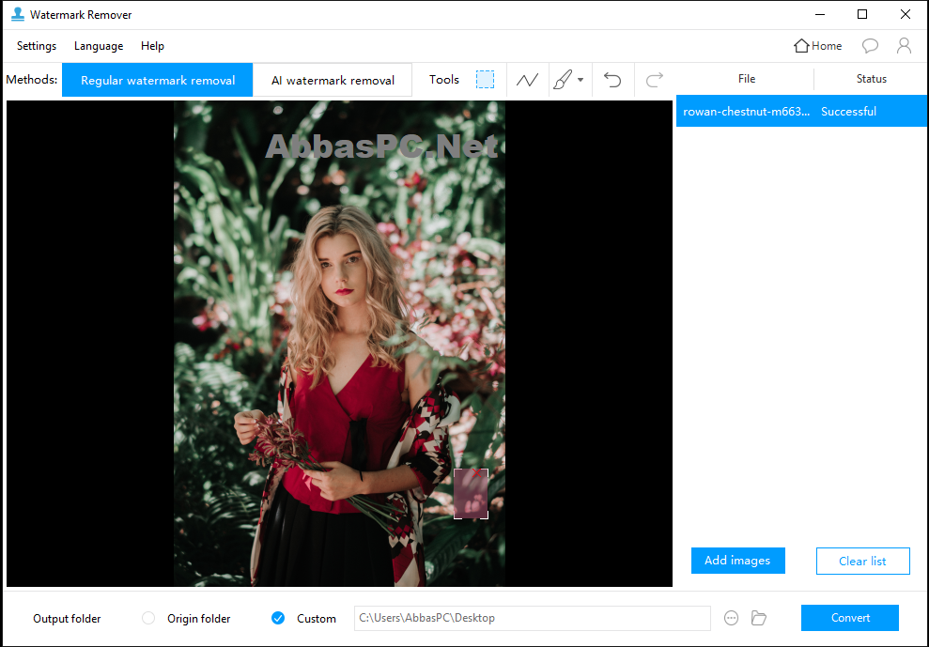Click the Status column header
The image size is (929, 647).
point(871,79)
